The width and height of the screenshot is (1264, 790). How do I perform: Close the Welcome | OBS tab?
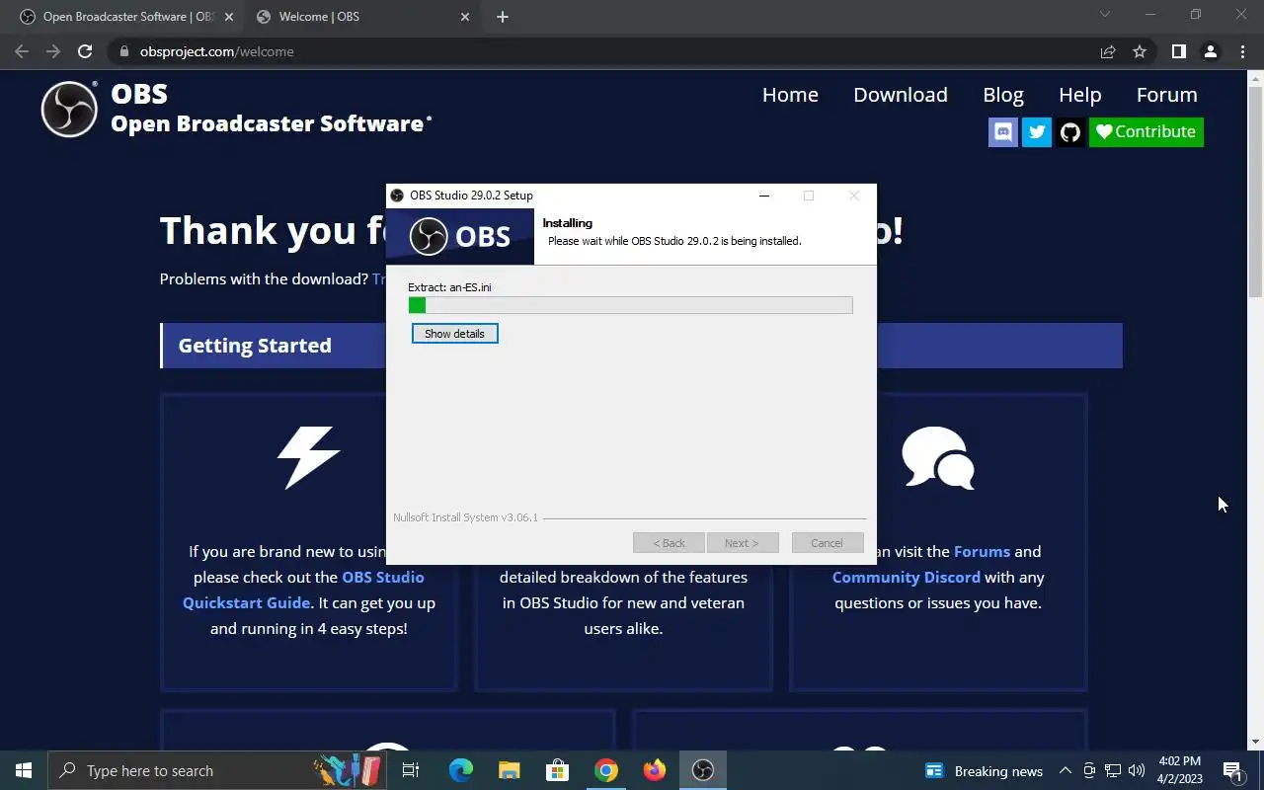465,17
